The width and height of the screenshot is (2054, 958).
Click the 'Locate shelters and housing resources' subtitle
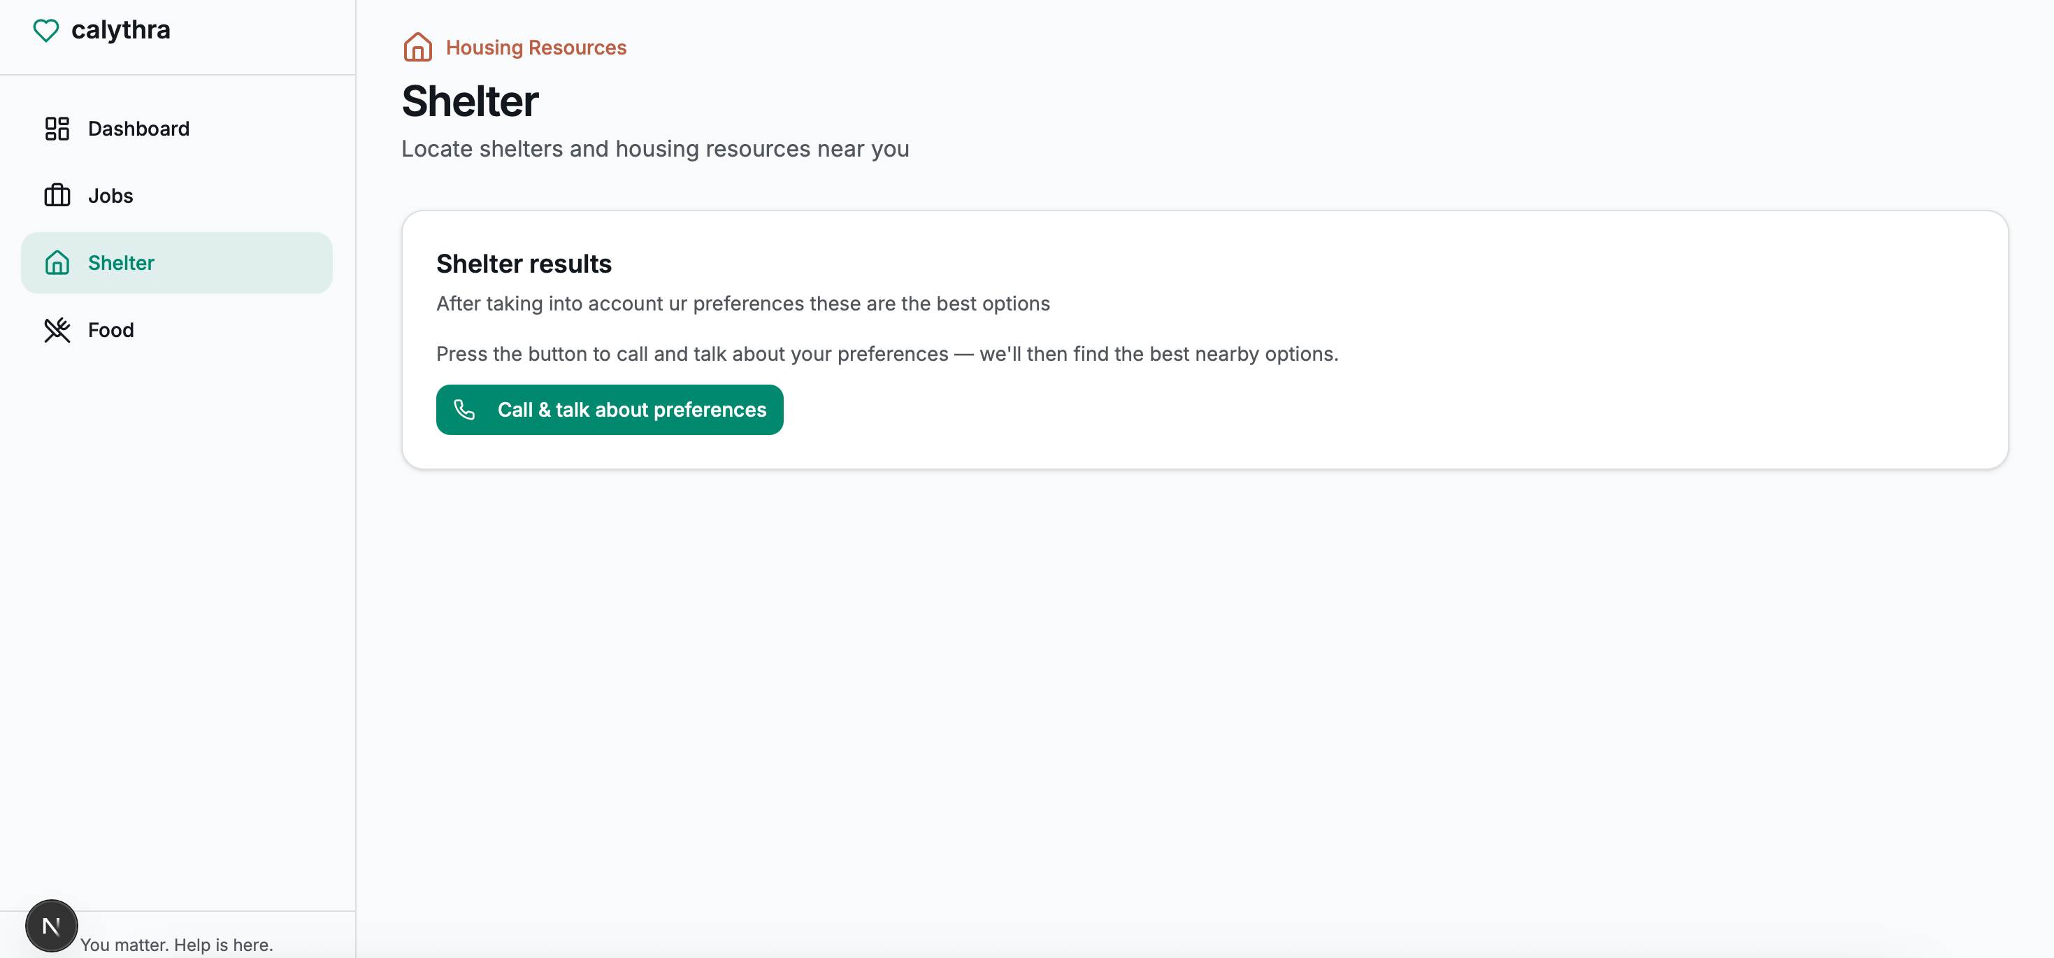(x=654, y=148)
